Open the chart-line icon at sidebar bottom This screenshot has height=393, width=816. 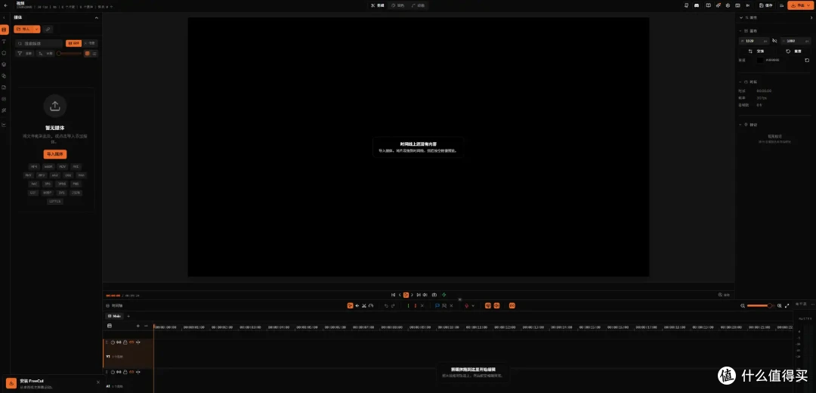(5, 125)
